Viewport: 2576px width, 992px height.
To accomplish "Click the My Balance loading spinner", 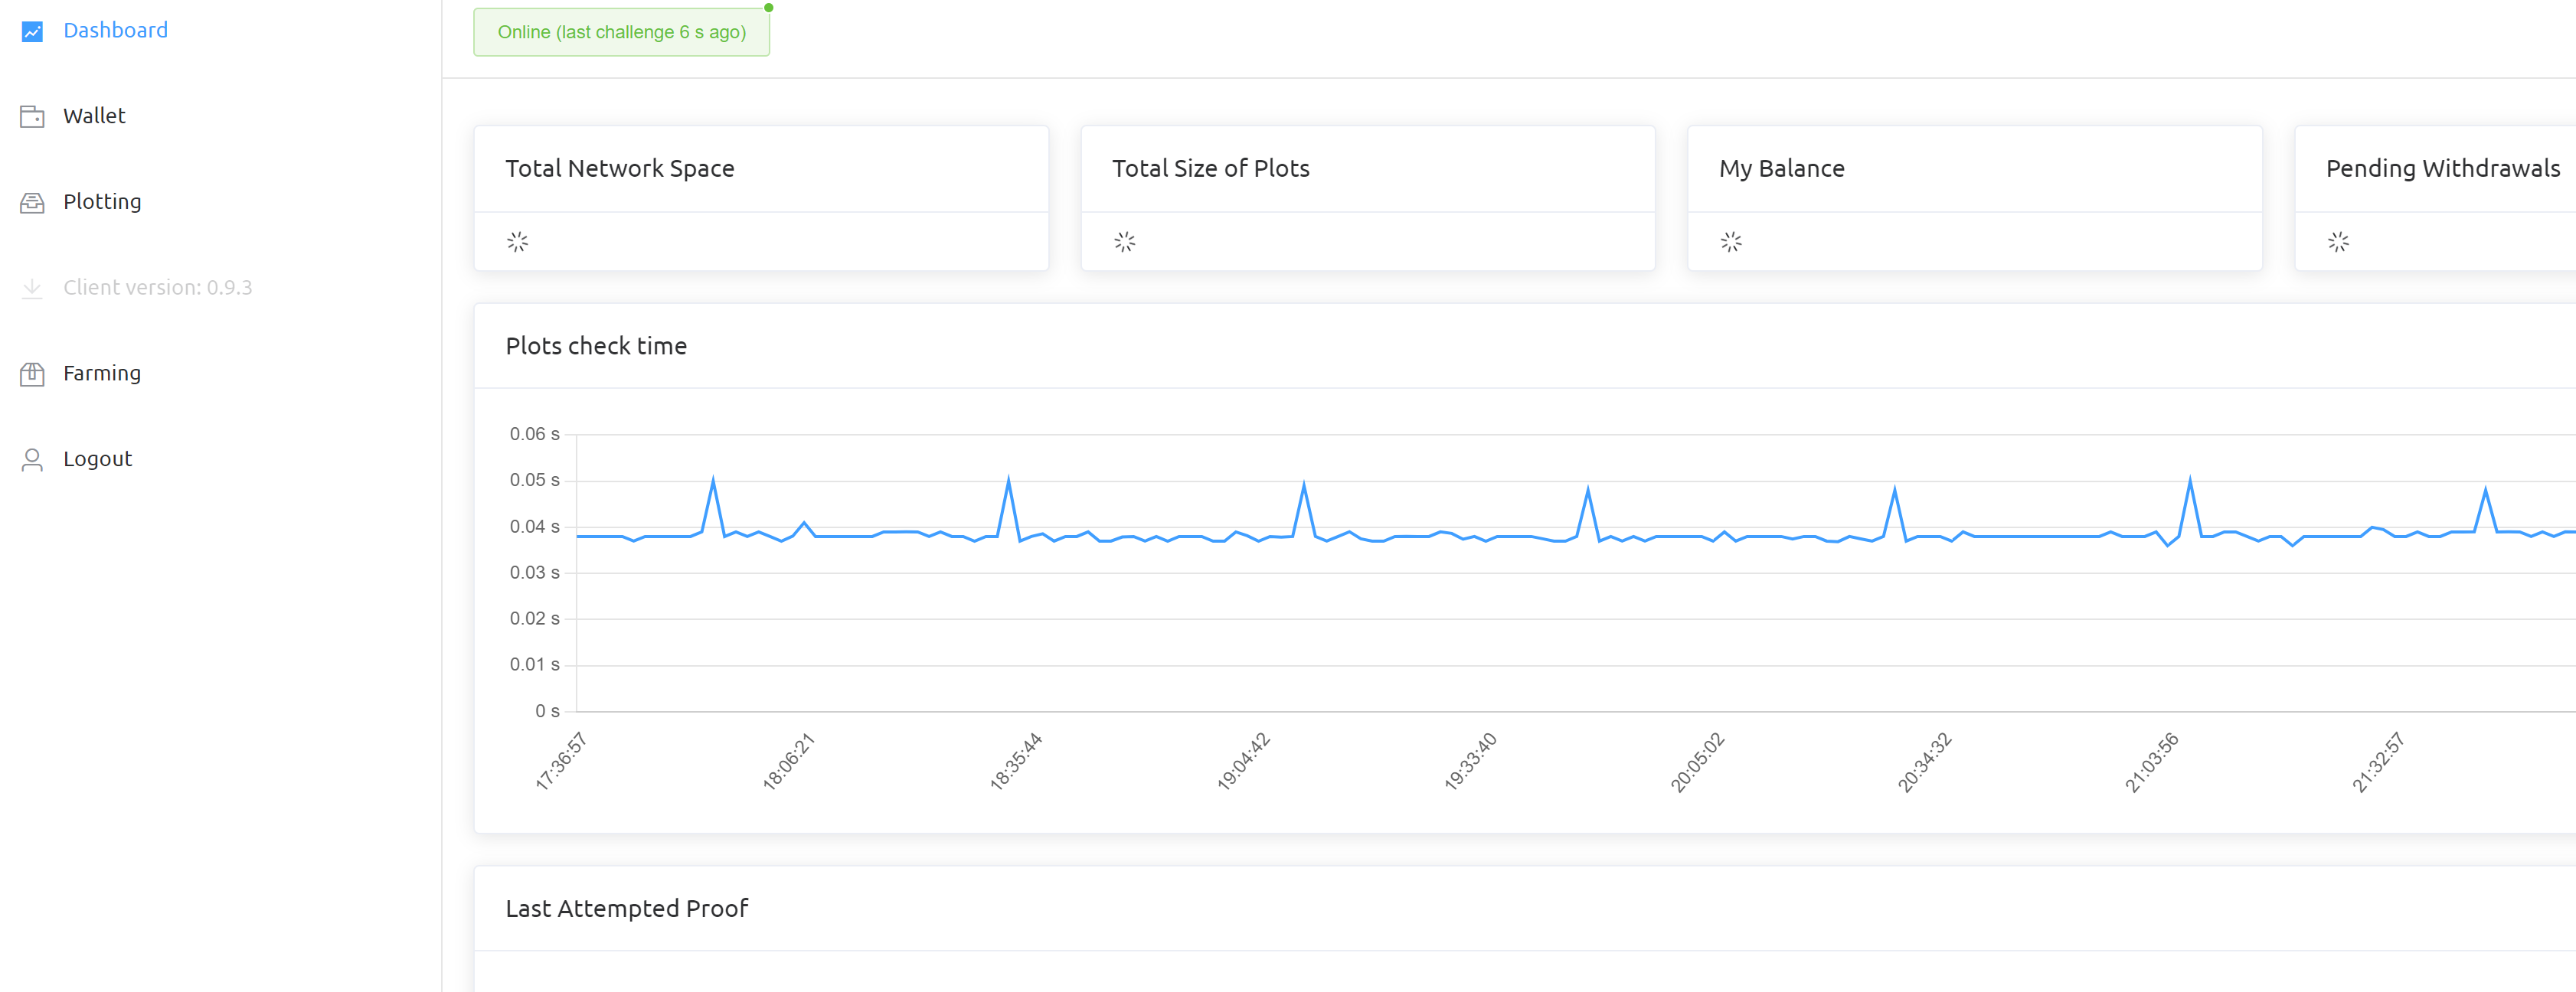I will click(x=1731, y=242).
